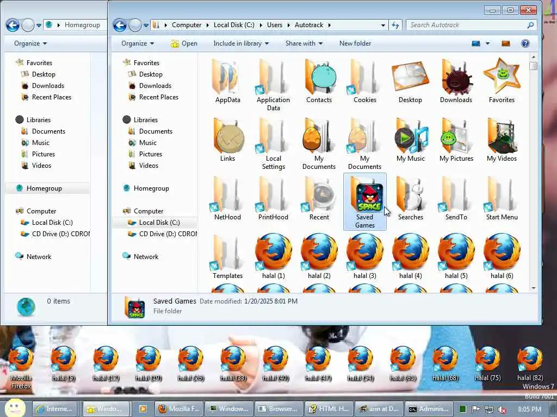Go back in the Homegroup window
The height and width of the screenshot is (417, 557).
13,25
